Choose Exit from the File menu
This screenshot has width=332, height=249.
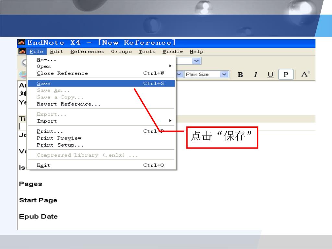101,165
